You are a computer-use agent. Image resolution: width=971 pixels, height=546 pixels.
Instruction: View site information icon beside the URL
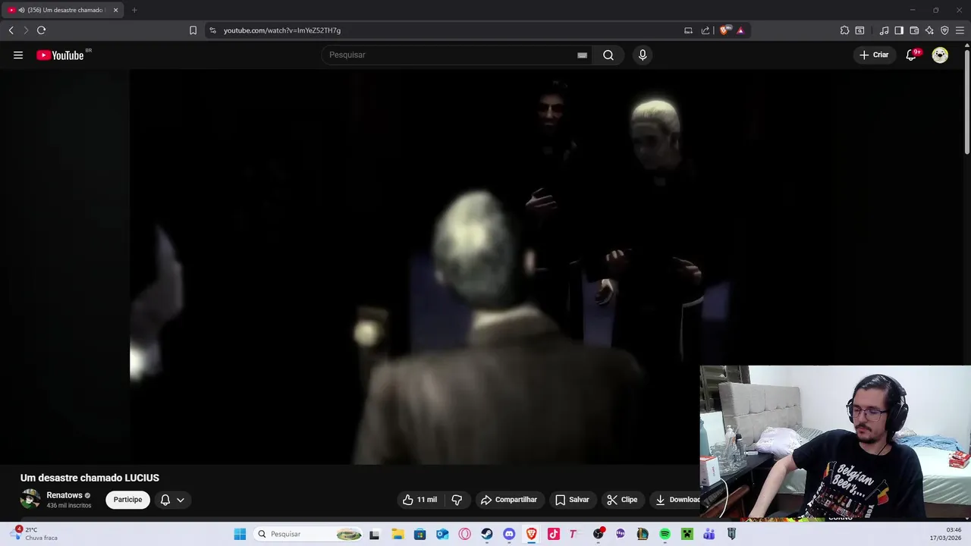tap(212, 30)
